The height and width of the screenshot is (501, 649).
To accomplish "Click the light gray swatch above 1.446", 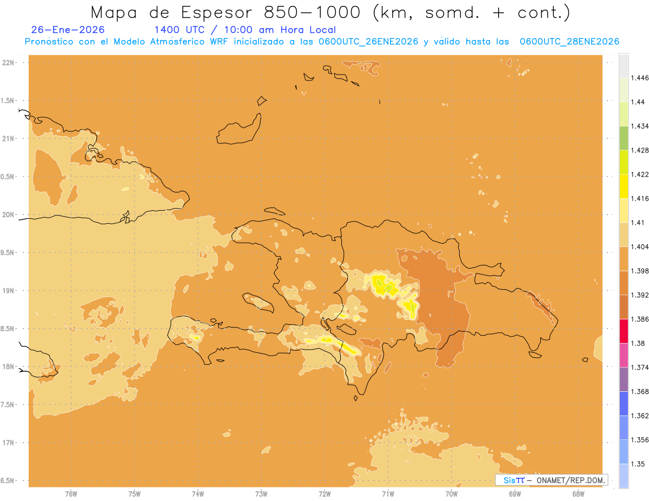I will 624,65.
